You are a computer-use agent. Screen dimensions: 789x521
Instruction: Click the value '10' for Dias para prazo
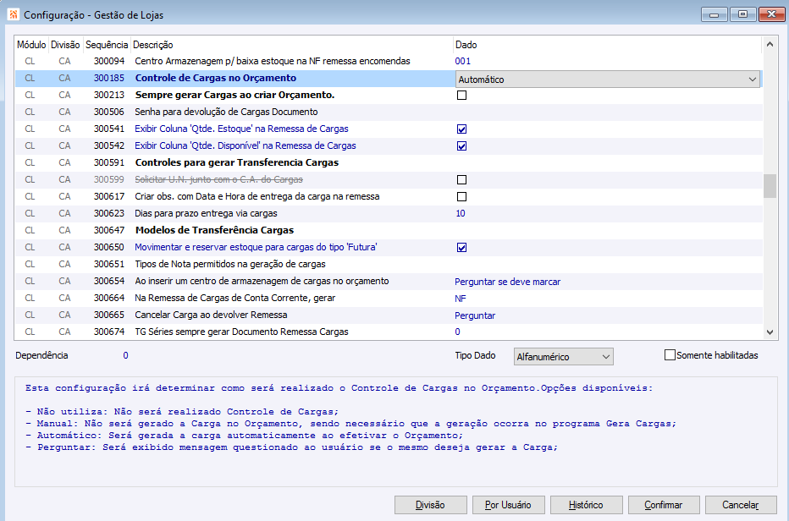461,214
